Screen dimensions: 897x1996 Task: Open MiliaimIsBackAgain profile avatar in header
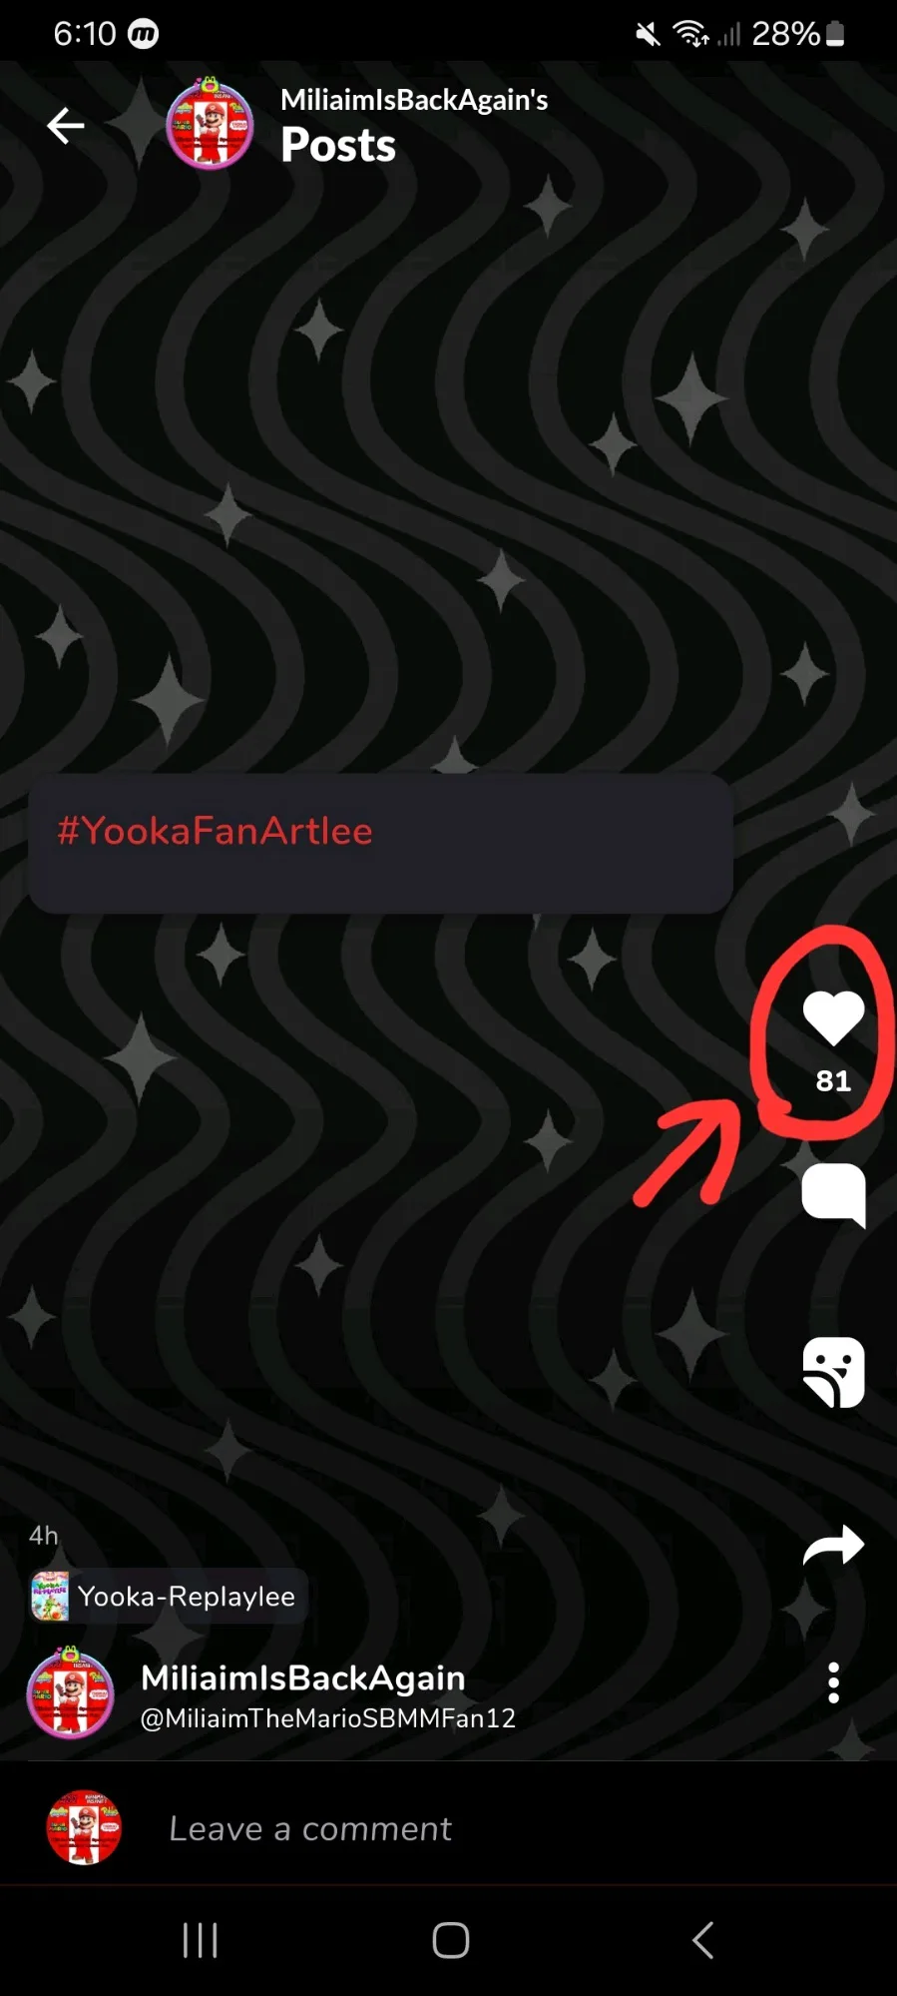(210, 124)
